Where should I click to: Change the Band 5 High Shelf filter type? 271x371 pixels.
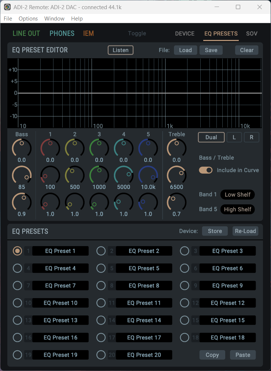237,209
